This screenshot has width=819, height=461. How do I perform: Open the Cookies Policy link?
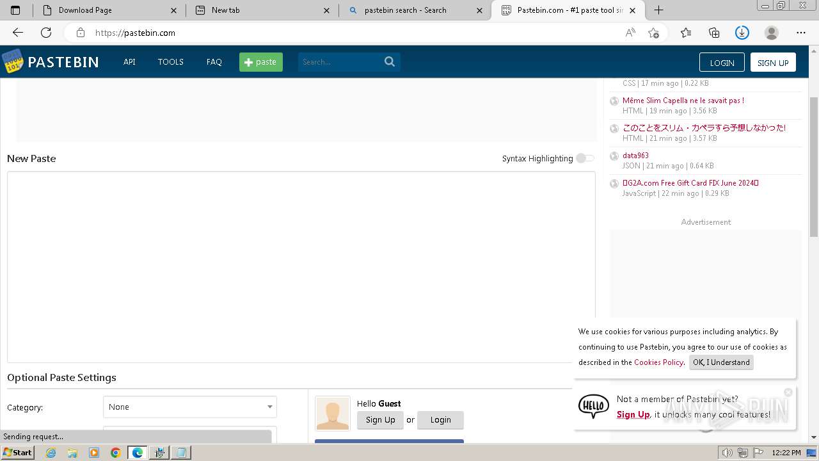coord(658,362)
